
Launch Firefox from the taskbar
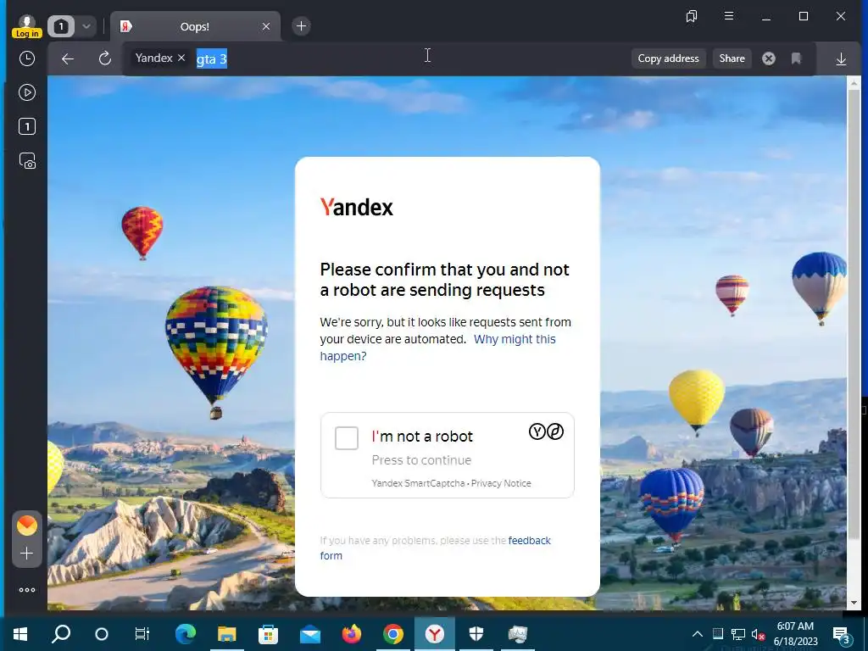(352, 634)
